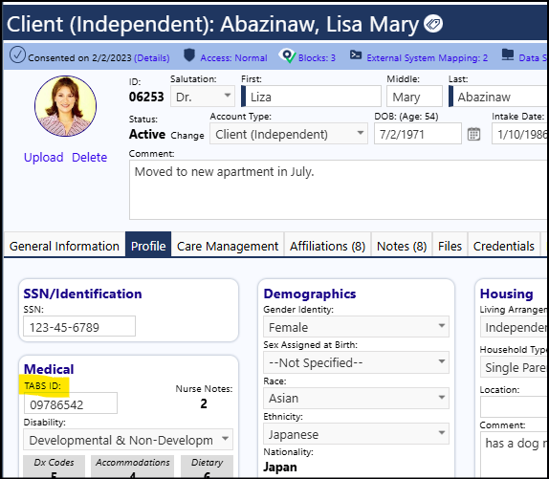This screenshot has height=479, width=549.
Task: Open the Affiliations (8) tab
Action: click(x=327, y=246)
